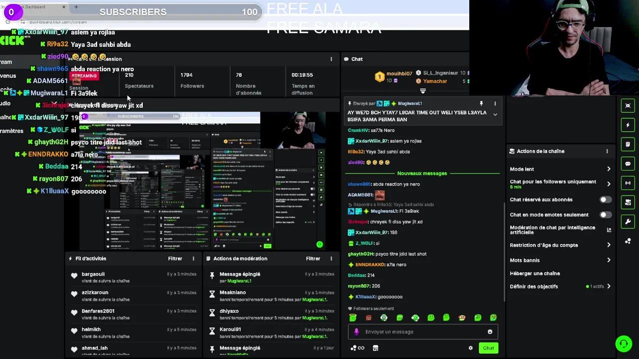Open Héberger une chaîne
The width and height of the screenshot is (639, 359).
pyautogui.click(x=535, y=273)
